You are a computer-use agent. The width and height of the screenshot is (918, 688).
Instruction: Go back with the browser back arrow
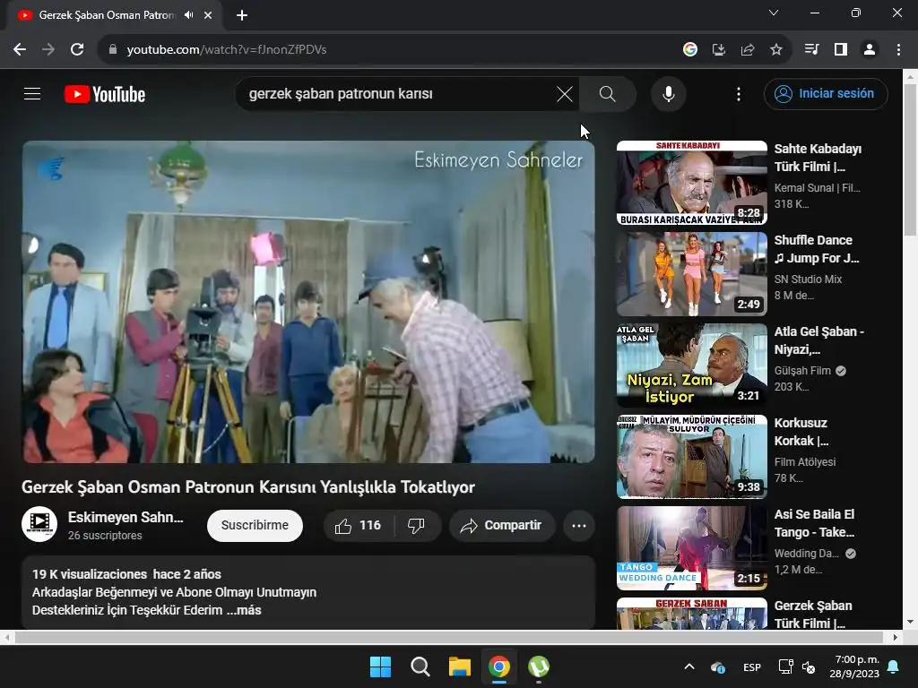pyautogui.click(x=20, y=49)
